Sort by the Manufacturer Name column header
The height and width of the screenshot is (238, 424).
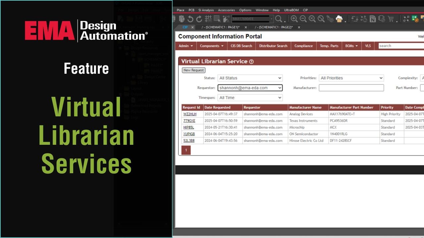click(308, 107)
